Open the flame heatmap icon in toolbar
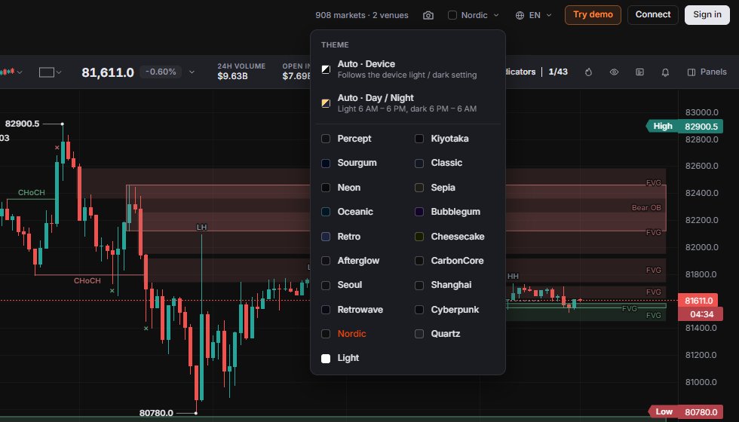The image size is (739, 422). (x=588, y=72)
